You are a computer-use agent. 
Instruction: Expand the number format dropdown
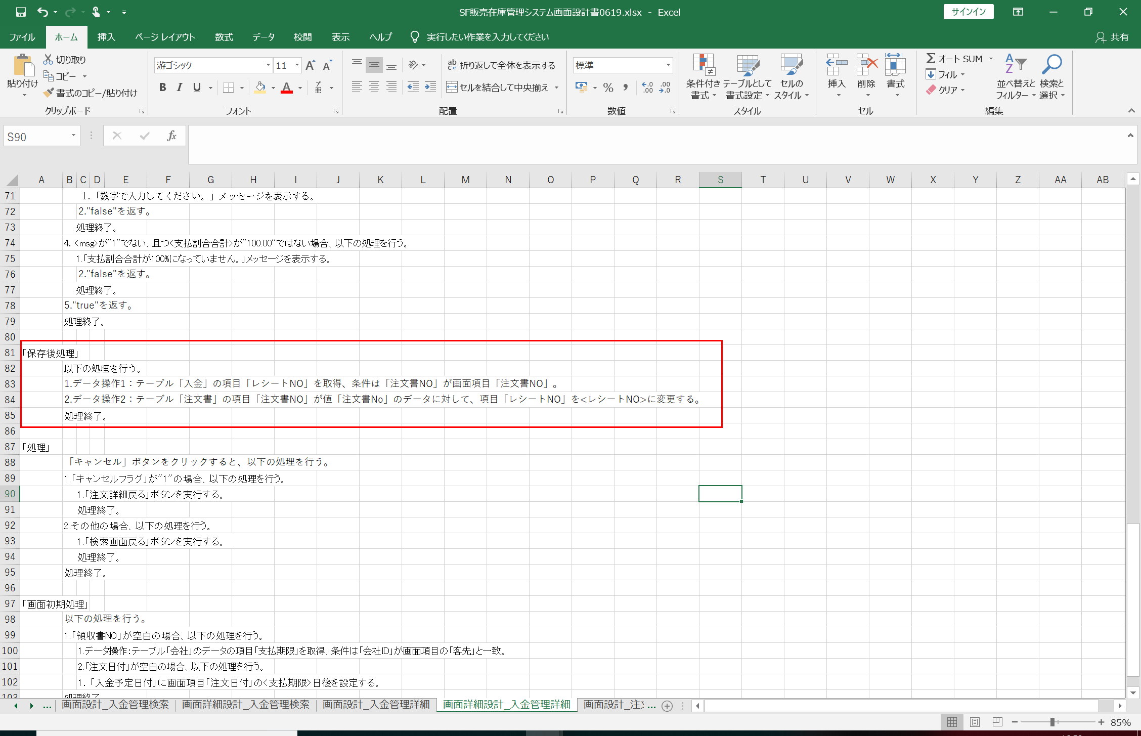(668, 65)
